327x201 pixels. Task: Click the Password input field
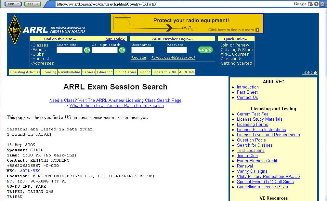tap(177, 50)
